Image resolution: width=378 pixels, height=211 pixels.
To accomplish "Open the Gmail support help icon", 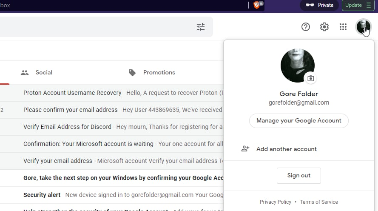I will [305, 27].
